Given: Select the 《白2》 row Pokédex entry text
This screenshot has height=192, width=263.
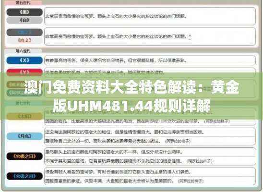Looking at the screenshot, I should point(116,36).
